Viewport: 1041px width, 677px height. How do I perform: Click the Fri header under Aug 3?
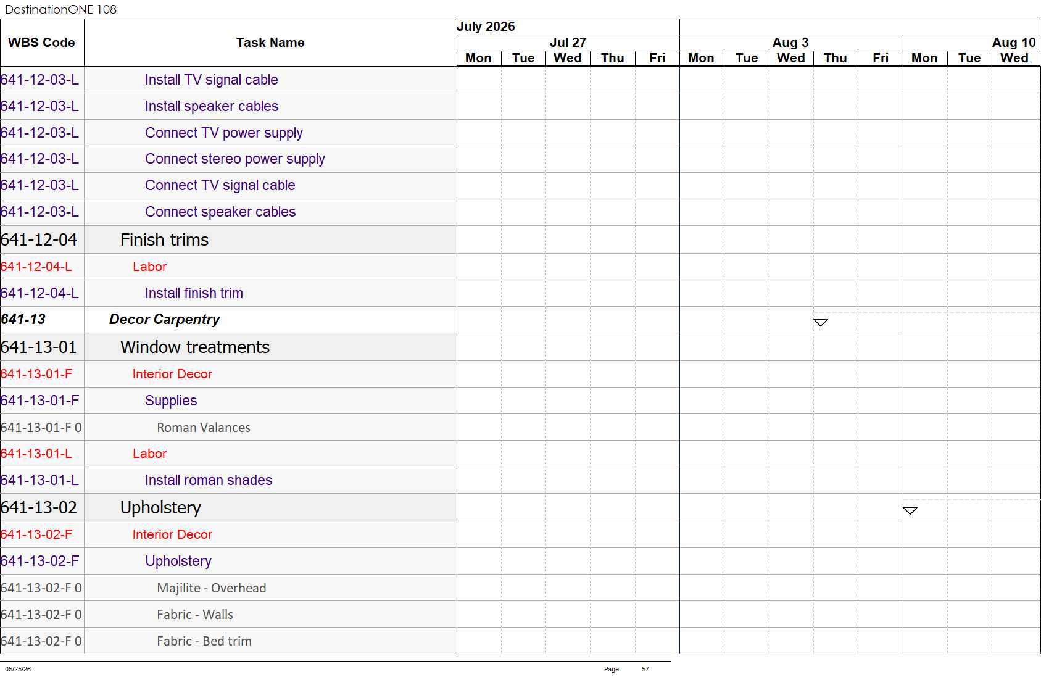tap(881, 58)
